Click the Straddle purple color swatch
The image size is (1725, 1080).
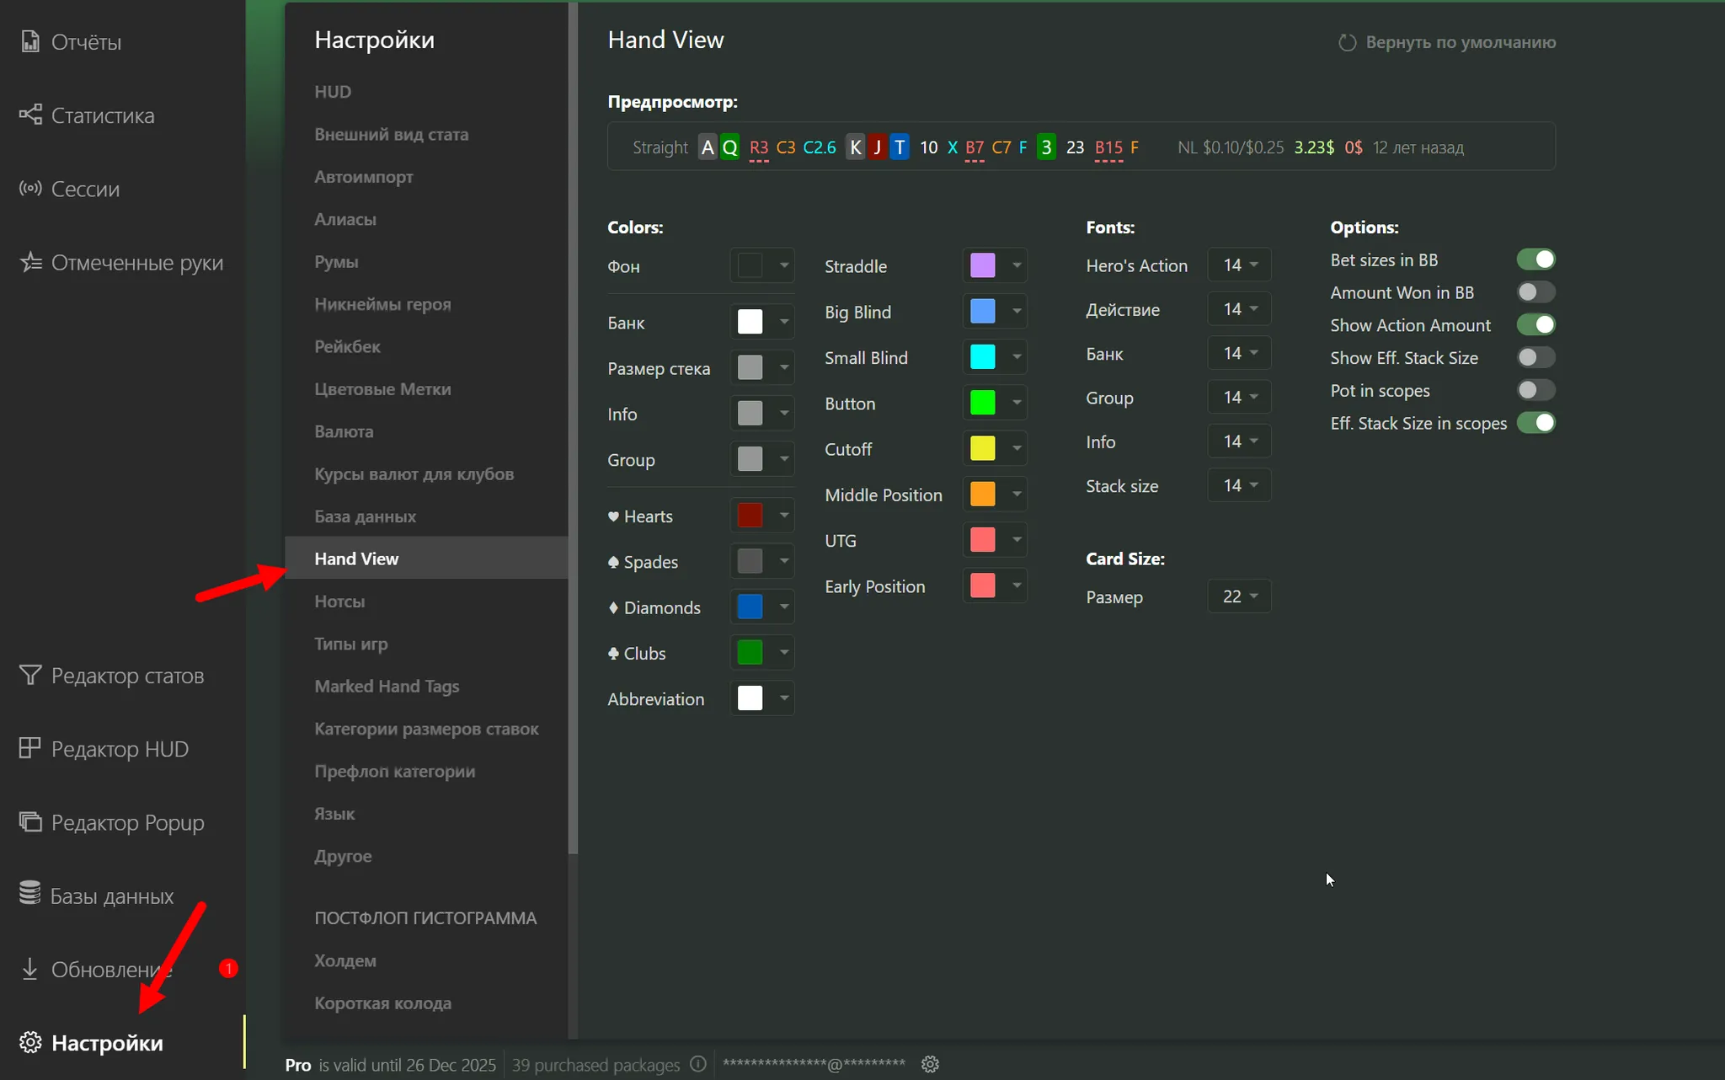tap(982, 265)
